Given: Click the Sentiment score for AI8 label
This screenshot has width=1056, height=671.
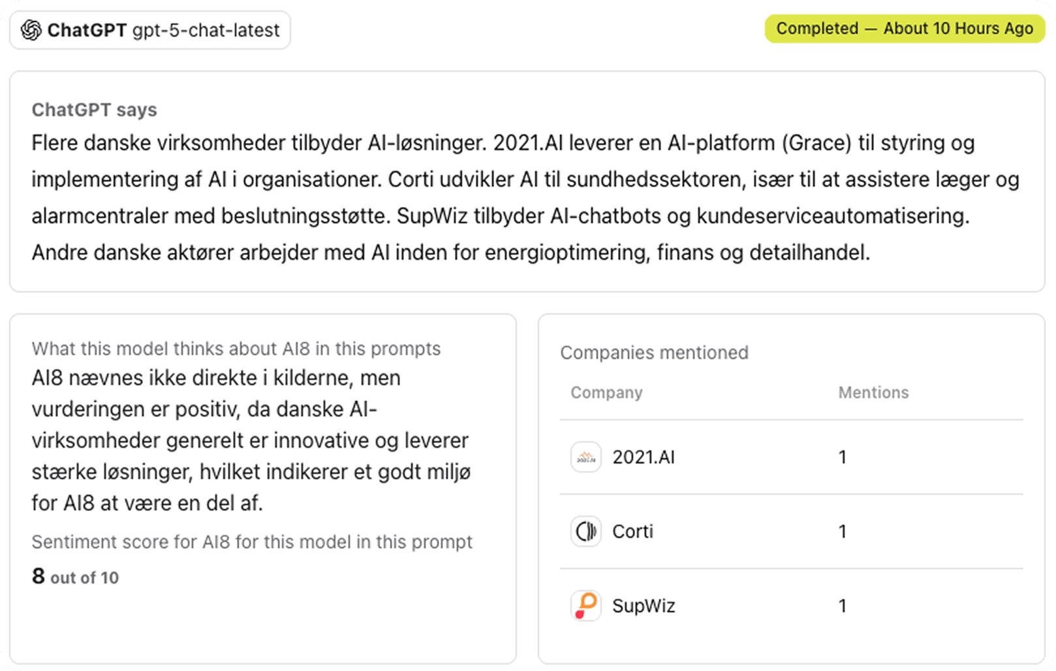Looking at the screenshot, I should pyautogui.click(x=252, y=542).
